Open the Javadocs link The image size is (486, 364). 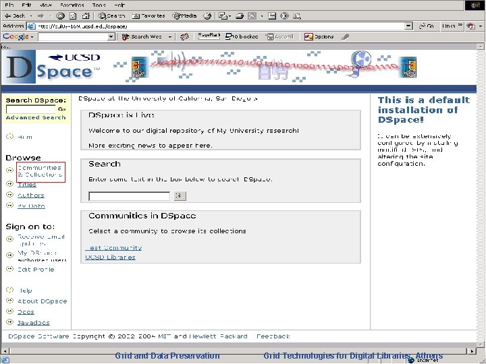pyautogui.click(x=34, y=322)
